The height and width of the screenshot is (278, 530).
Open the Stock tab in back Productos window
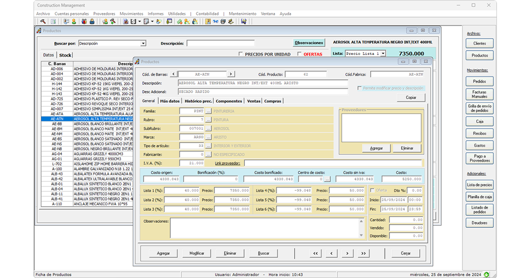[x=65, y=55]
